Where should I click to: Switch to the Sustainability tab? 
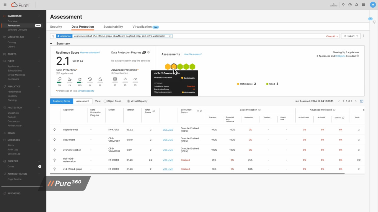pyautogui.click(x=113, y=26)
